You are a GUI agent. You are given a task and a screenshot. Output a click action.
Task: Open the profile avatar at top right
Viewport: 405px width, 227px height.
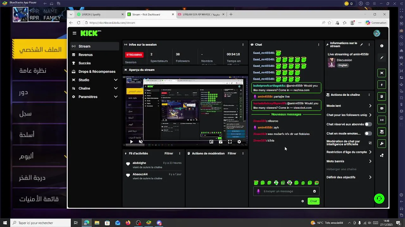[377, 33]
